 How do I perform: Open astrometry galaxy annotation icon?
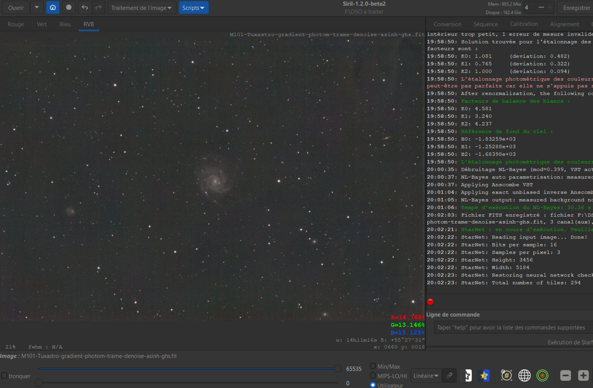tap(506, 375)
